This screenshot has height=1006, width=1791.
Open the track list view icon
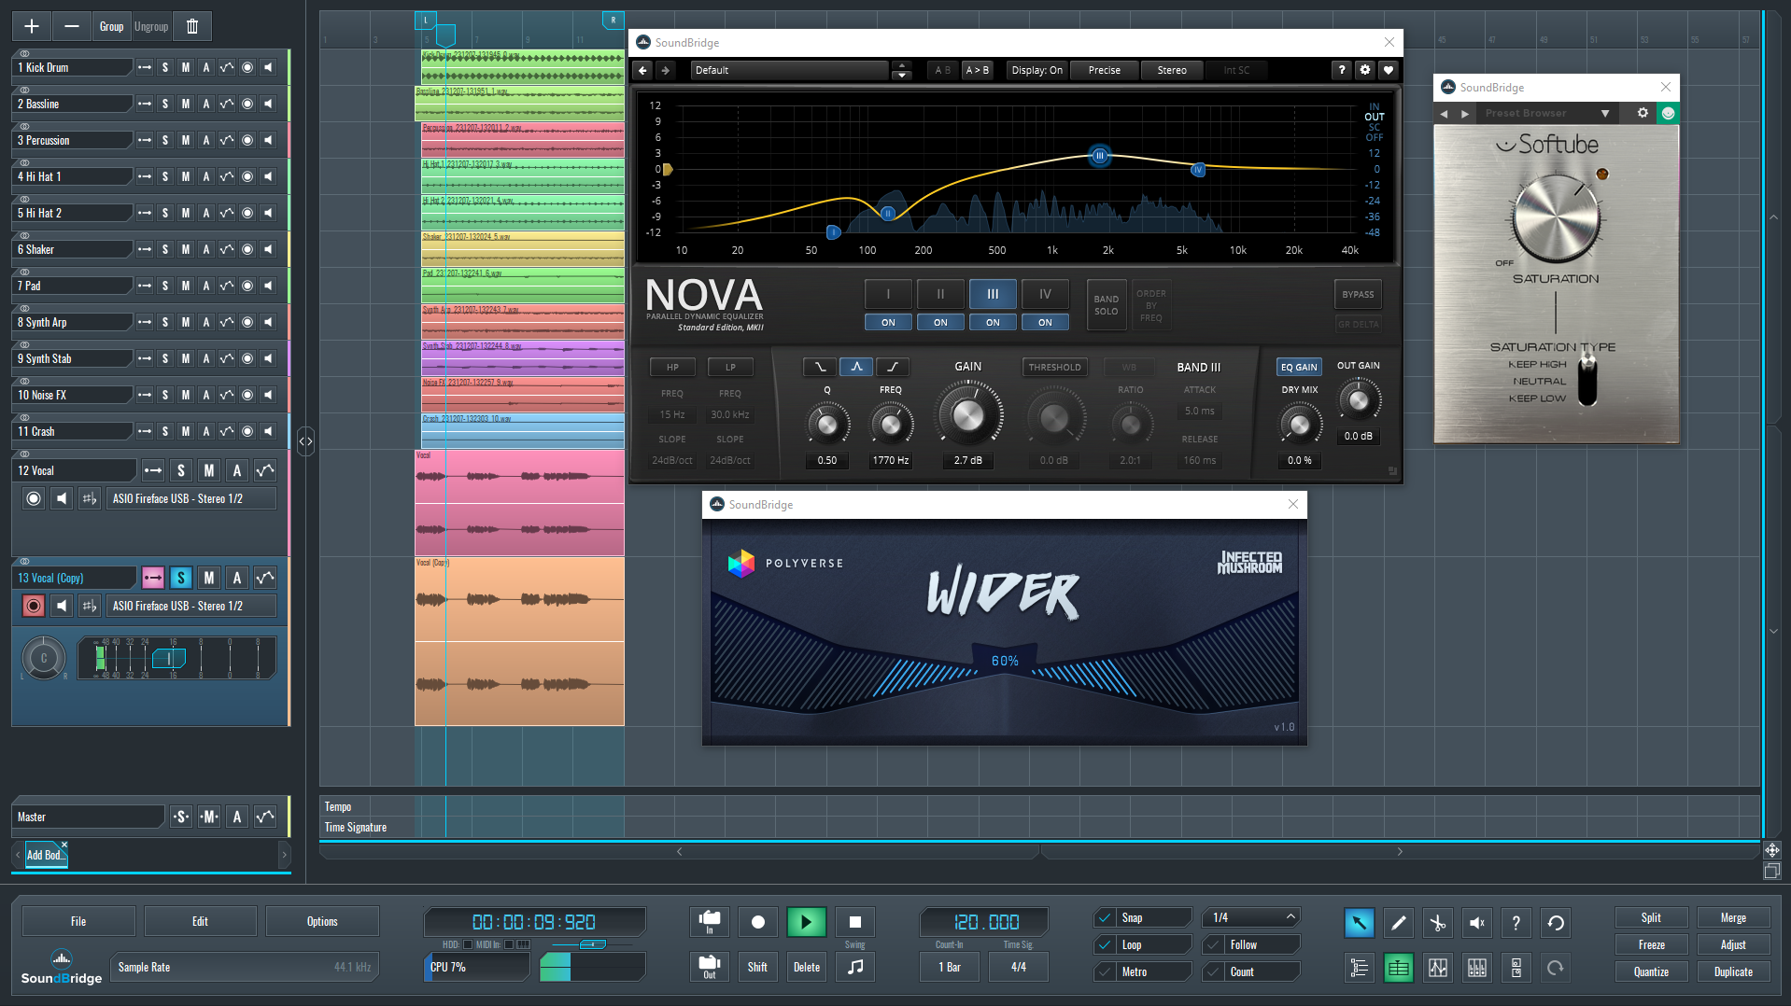pos(1359,968)
